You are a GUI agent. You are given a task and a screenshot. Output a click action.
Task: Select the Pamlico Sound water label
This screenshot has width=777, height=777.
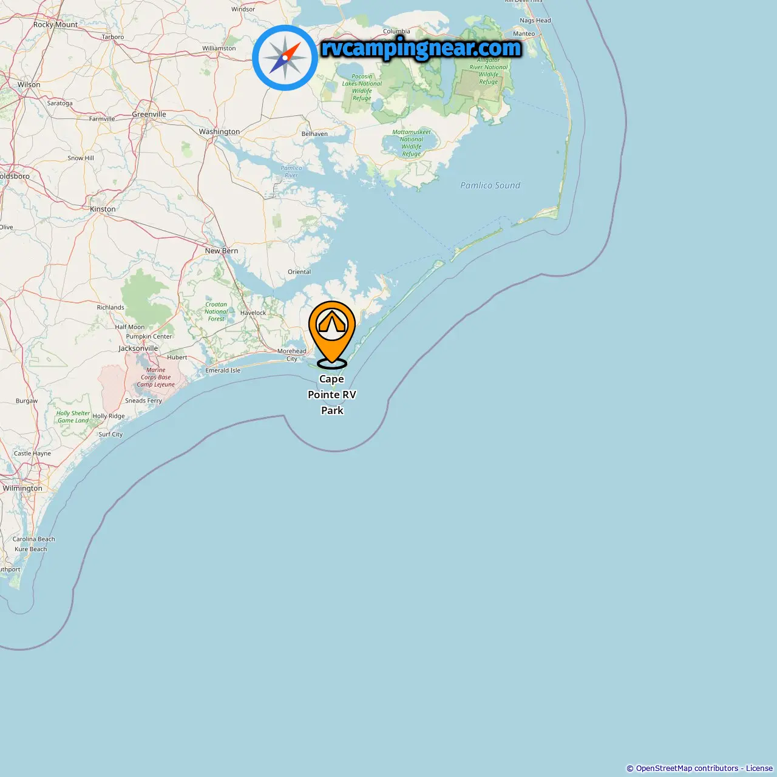[x=490, y=185]
